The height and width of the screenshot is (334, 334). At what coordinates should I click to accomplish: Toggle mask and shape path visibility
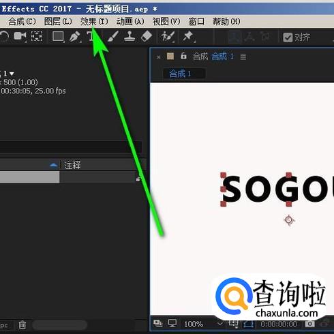[x=248, y=324]
